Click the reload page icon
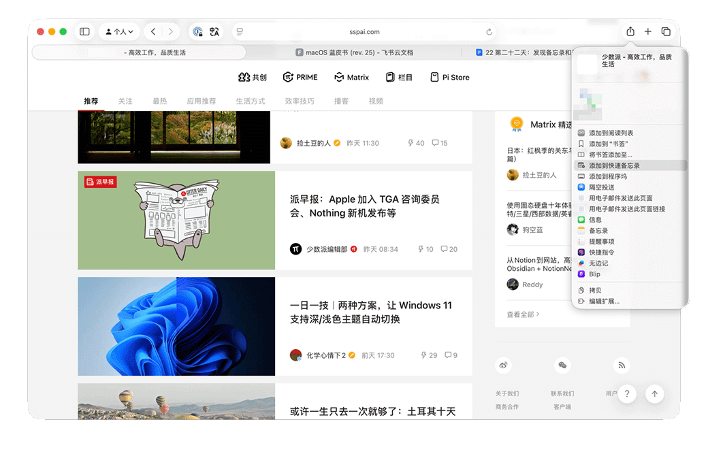 (x=489, y=32)
